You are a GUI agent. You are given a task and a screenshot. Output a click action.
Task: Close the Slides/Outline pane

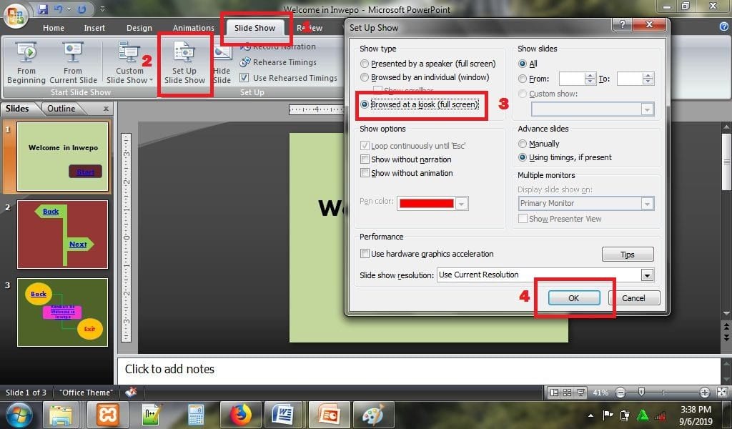pyautogui.click(x=106, y=108)
